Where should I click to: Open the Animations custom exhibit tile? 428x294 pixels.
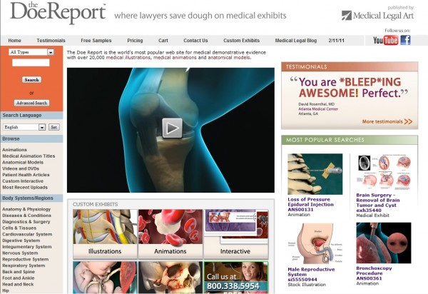click(170, 234)
